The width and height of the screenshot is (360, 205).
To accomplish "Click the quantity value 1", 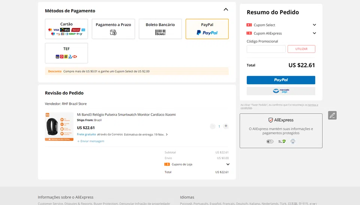I will click(x=219, y=126).
